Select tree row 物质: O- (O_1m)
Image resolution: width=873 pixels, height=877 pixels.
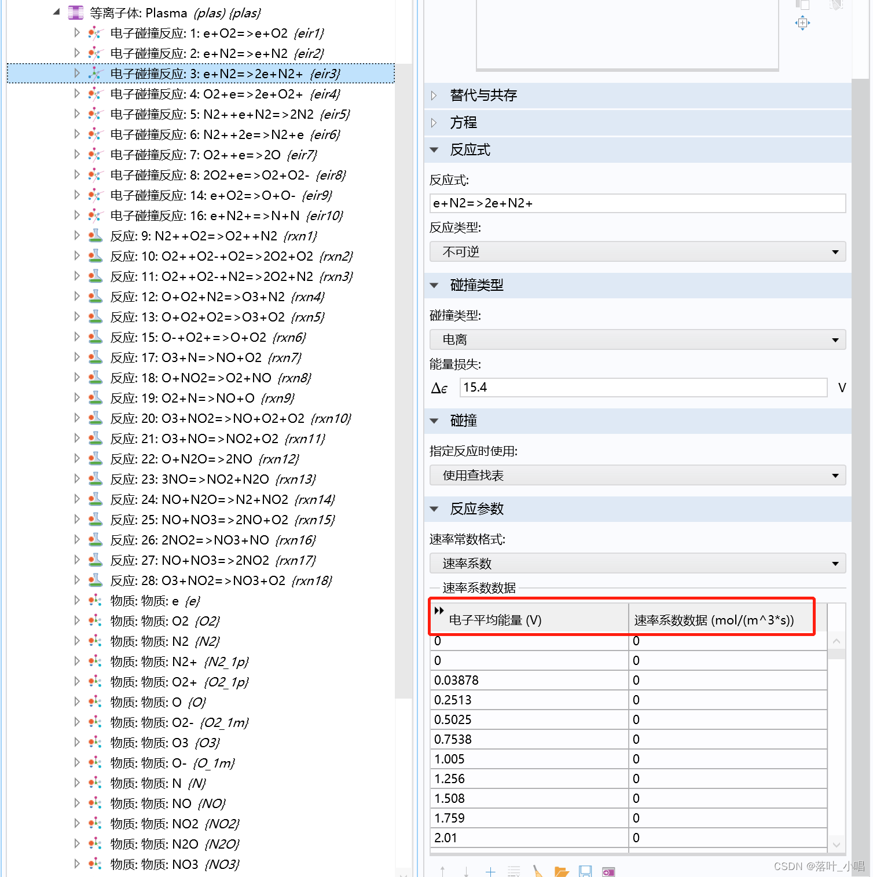[200, 763]
